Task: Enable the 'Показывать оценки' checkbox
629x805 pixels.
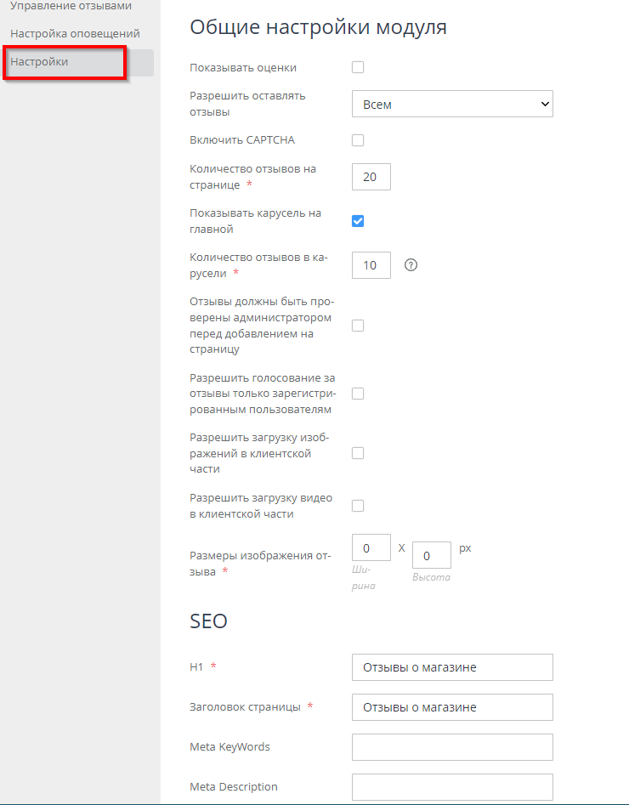Action: (x=358, y=67)
